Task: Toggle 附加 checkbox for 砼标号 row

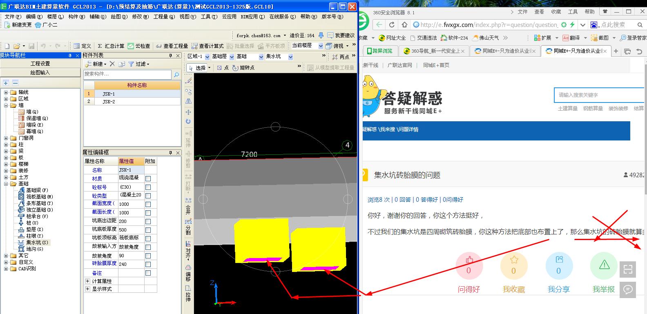Action: coord(148,187)
